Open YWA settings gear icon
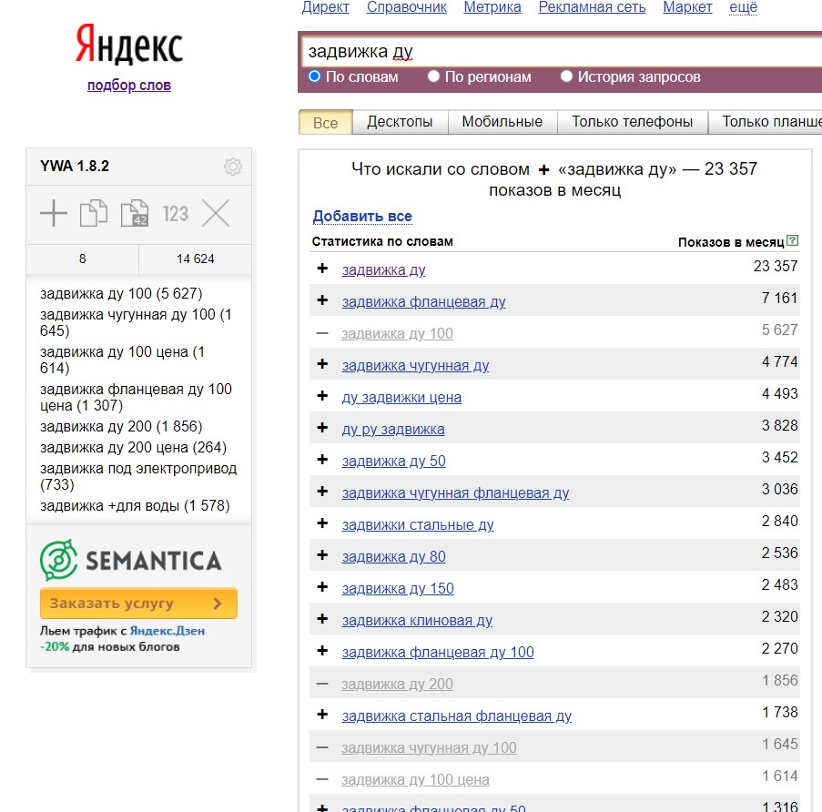The image size is (822, 812). [233, 167]
